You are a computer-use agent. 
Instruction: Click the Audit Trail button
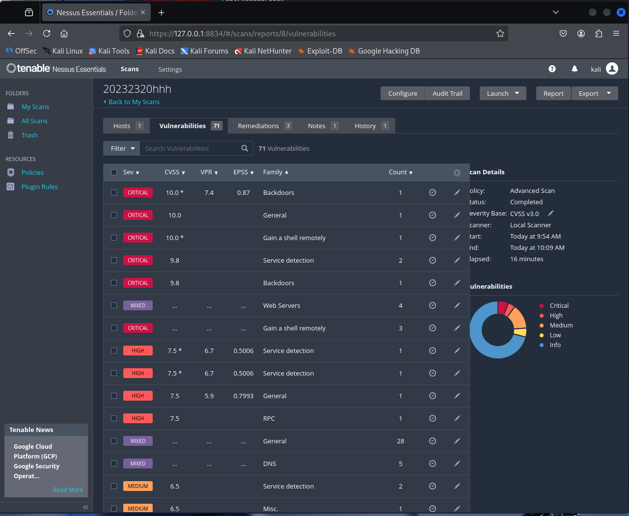tap(447, 93)
